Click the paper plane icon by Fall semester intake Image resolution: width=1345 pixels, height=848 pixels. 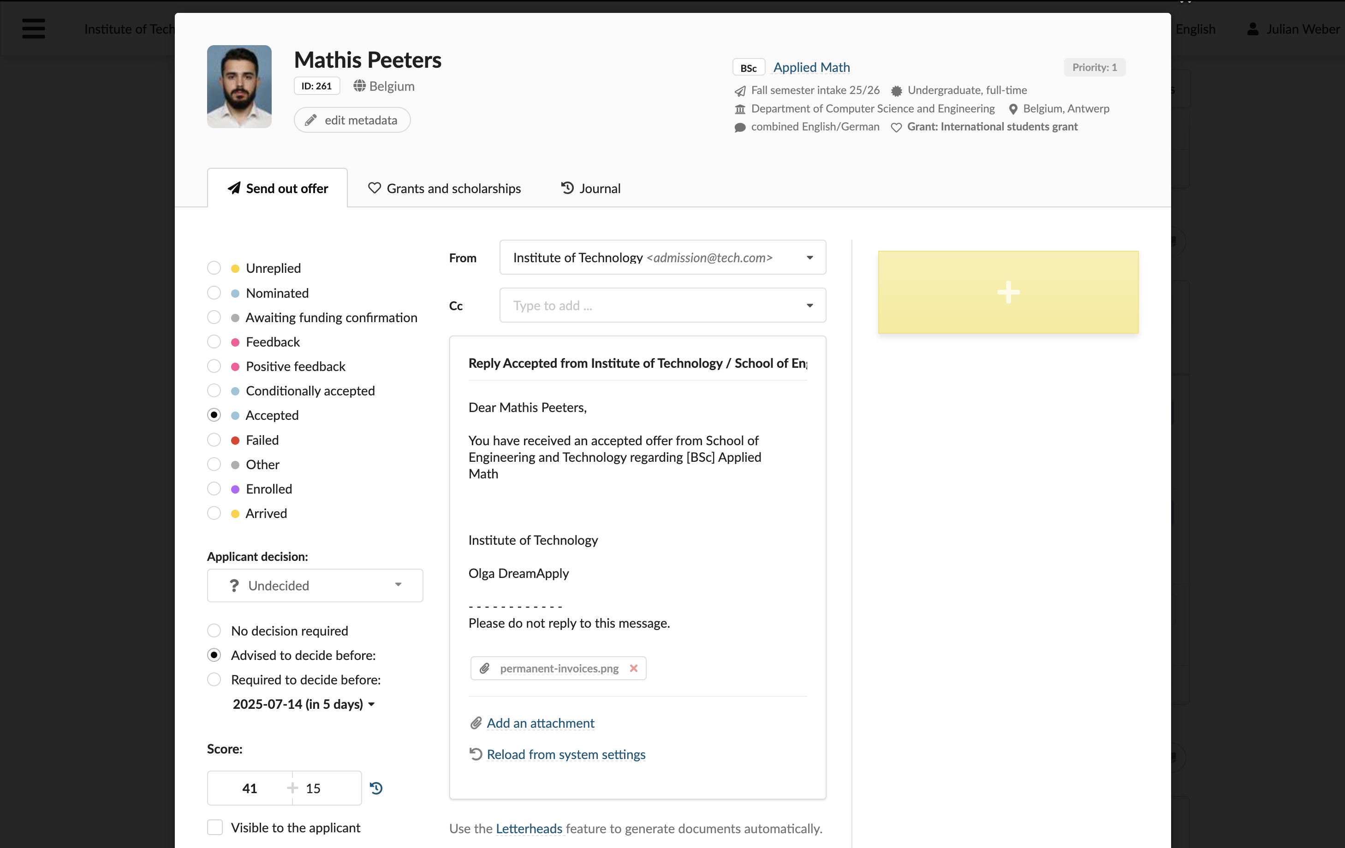[740, 90]
